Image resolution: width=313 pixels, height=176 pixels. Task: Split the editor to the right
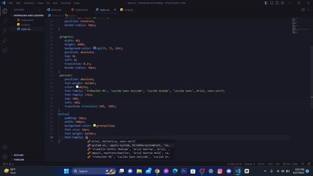(x=303, y=10)
